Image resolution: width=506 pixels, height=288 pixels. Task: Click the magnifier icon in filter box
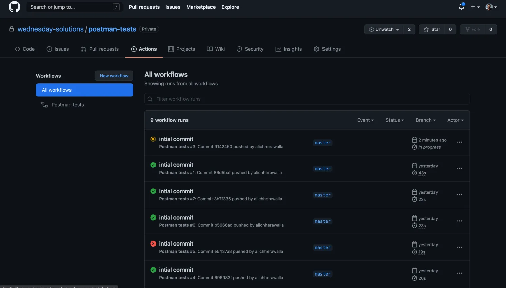point(150,99)
